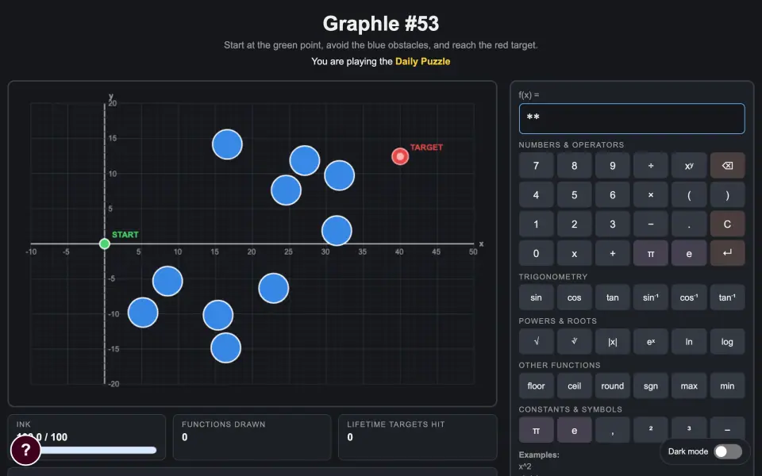This screenshot has height=476, width=762.
Task: Insert the tan function
Action: (x=612, y=297)
